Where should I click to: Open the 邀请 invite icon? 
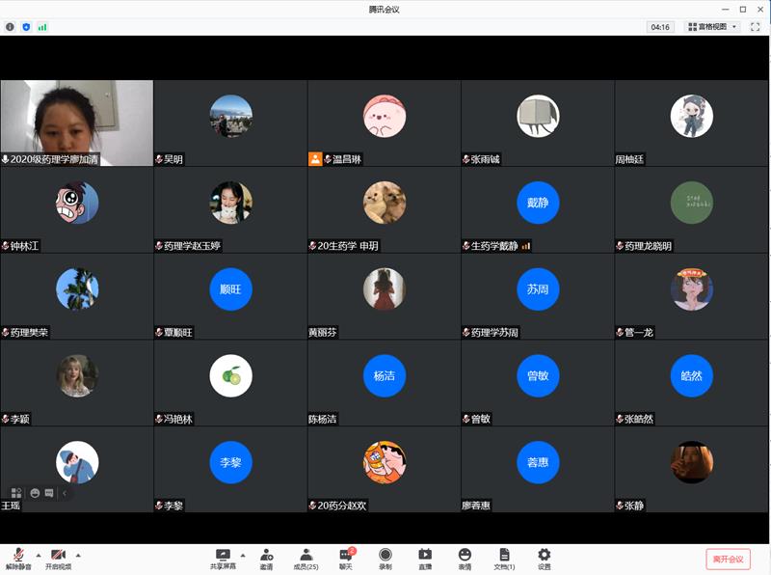pyautogui.click(x=266, y=558)
